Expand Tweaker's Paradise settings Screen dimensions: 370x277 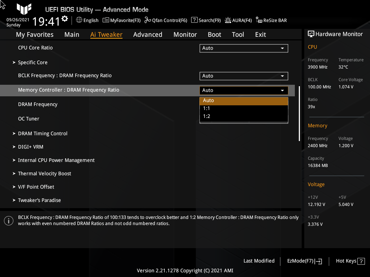39,200
